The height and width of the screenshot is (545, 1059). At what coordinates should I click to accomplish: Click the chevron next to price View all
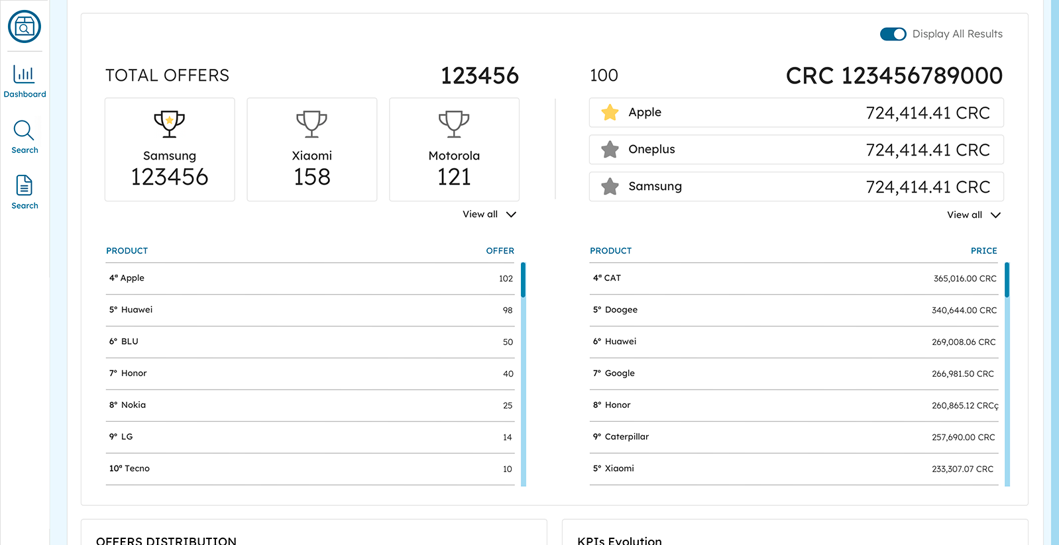point(995,215)
